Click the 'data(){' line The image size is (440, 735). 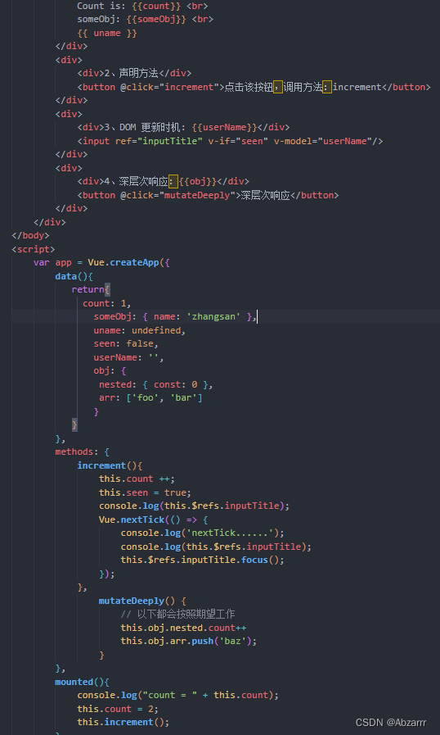coord(74,276)
